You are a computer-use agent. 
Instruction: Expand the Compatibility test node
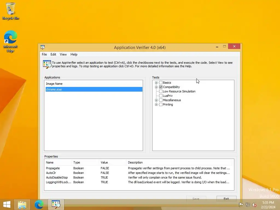(156, 87)
